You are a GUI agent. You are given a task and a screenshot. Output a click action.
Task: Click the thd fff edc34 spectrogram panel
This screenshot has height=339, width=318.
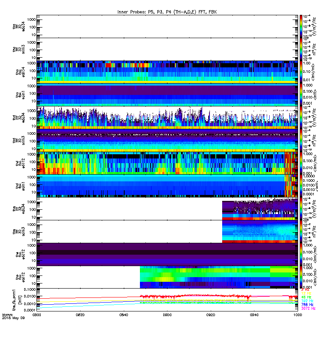pyautogui.click(x=167, y=118)
